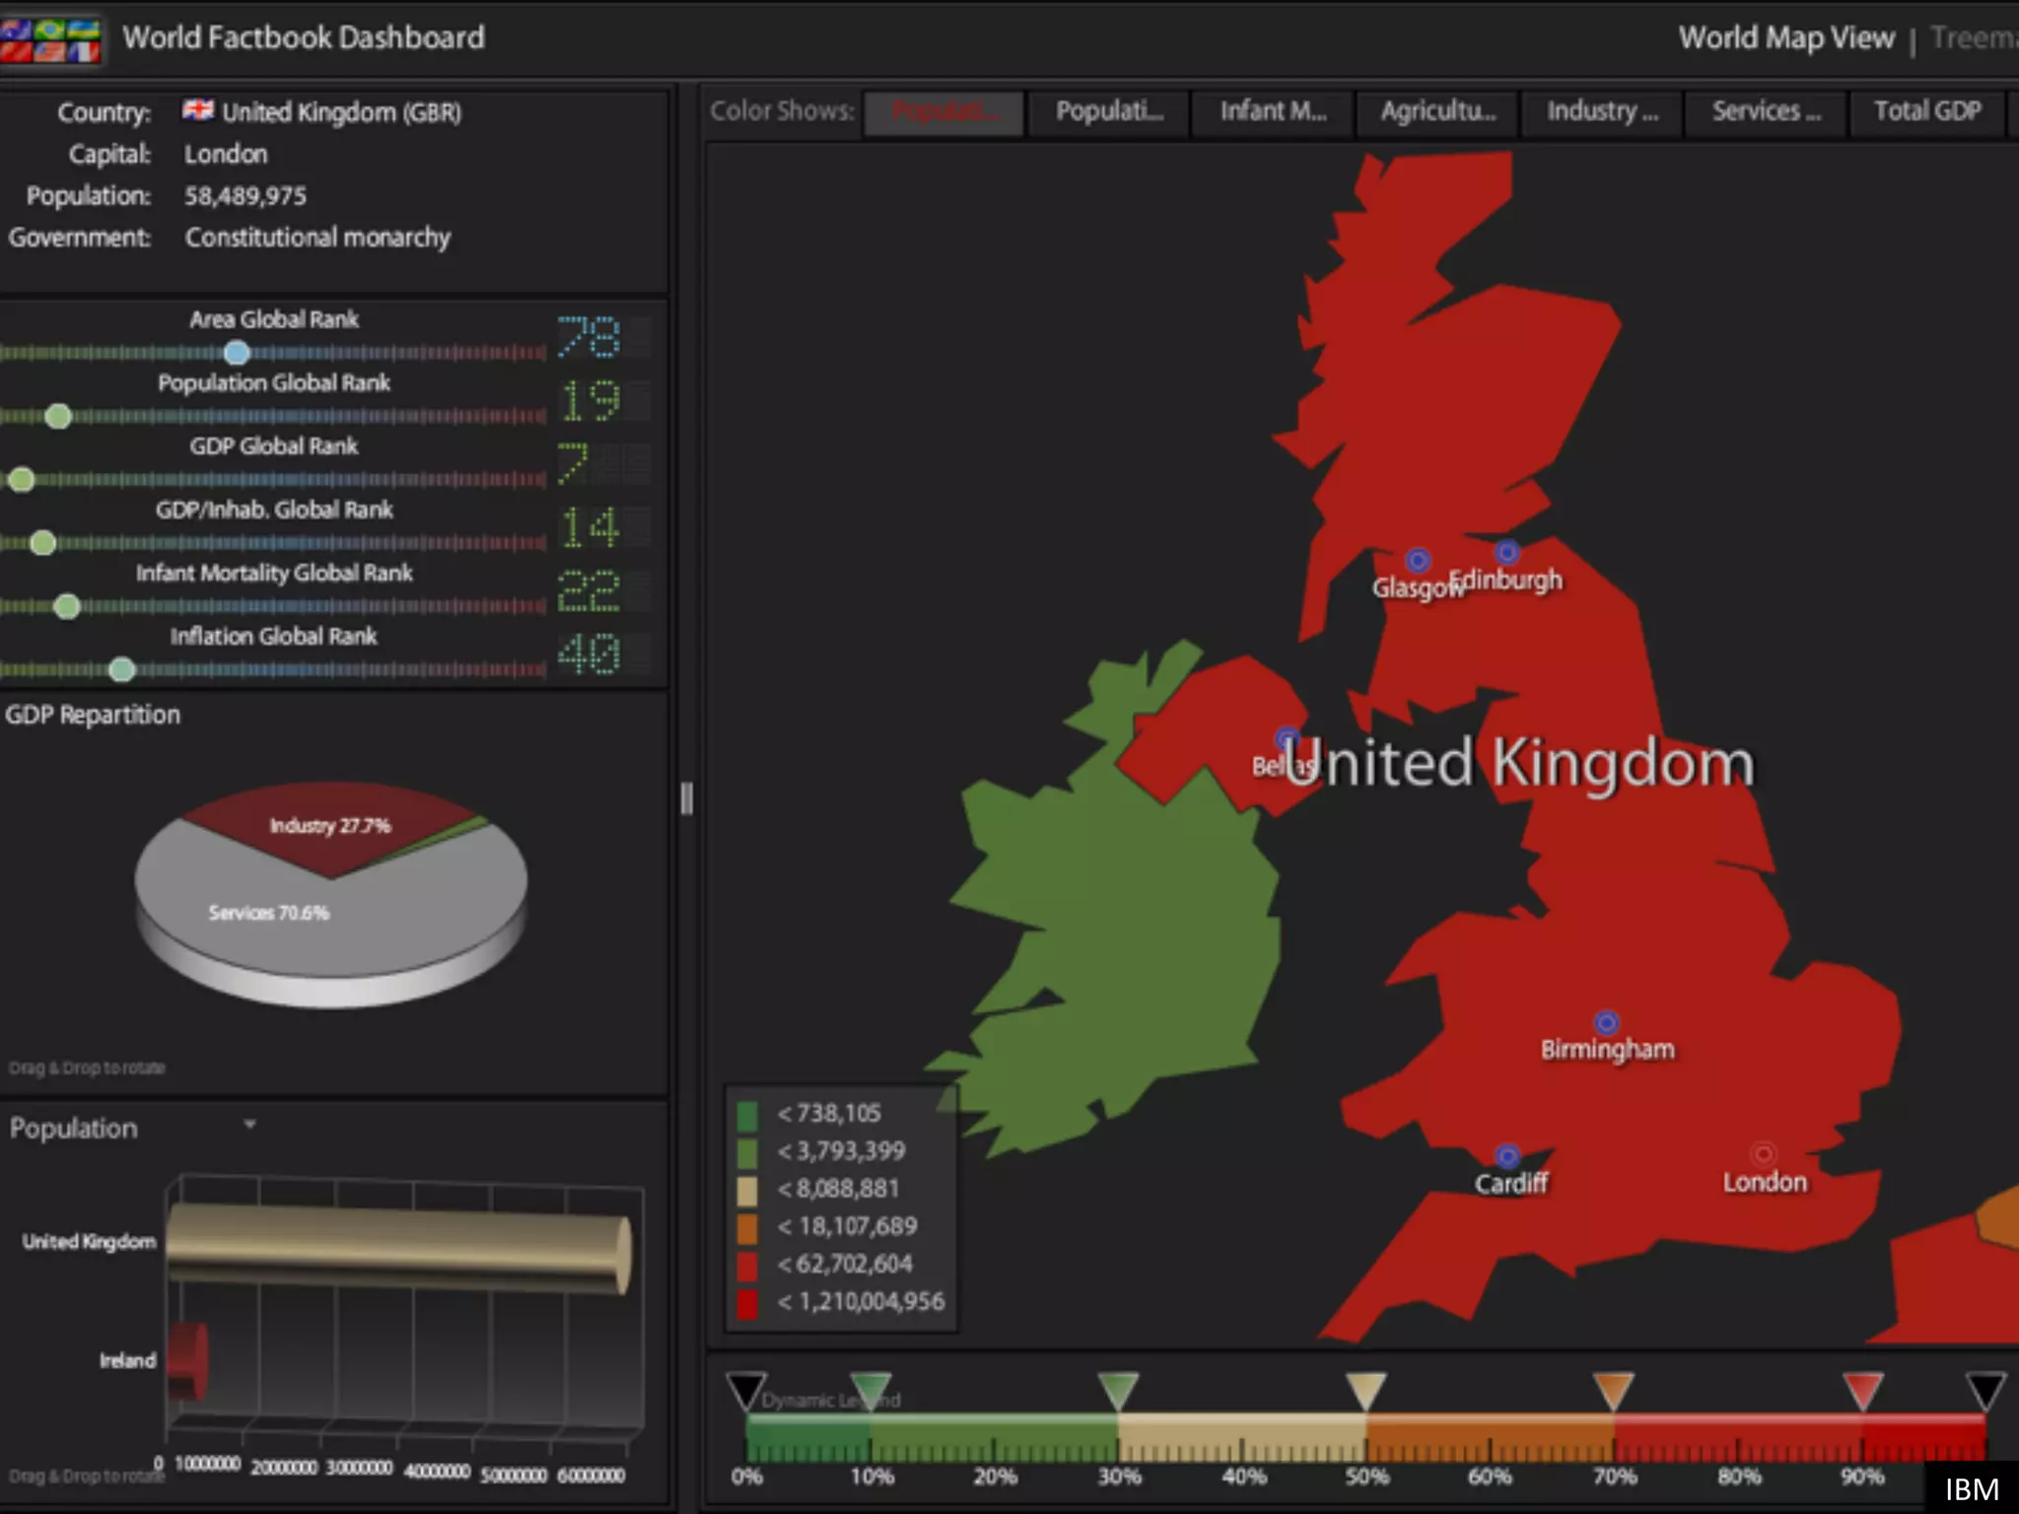Screen dimensions: 2019x1514
Task: Open the World Map View
Action: click(1785, 37)
